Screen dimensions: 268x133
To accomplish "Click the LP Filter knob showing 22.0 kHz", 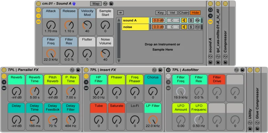I will [153, 119].
